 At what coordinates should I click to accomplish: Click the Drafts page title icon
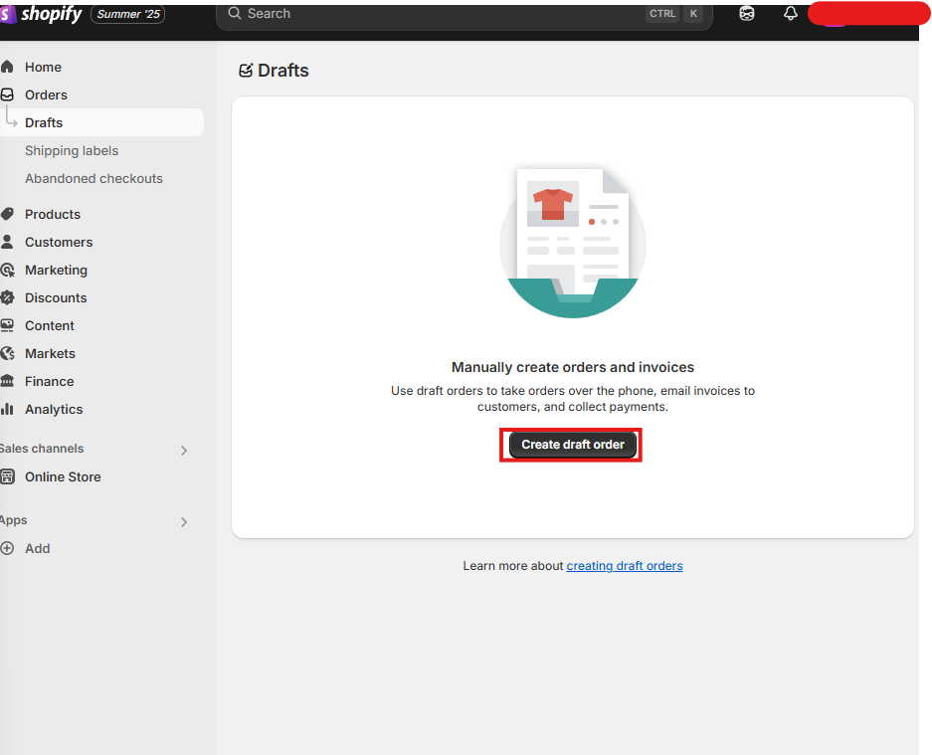click(246, 71)
